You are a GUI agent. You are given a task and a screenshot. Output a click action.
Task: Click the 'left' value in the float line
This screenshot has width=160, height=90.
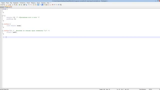click(14, 32)
